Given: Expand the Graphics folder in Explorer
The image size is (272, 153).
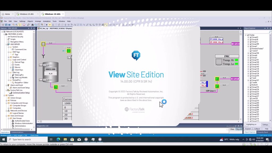Looking at the screenshot, I should (8, 57).
